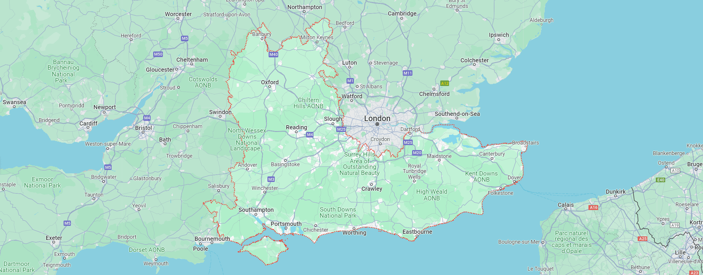Click the M4 shield near Bristol
The image size is (703, 275).
click(x=147, y=118)
